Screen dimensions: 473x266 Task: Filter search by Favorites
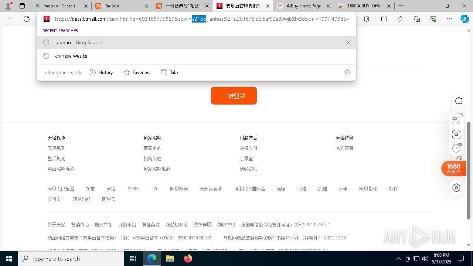[x=137, y=72]
